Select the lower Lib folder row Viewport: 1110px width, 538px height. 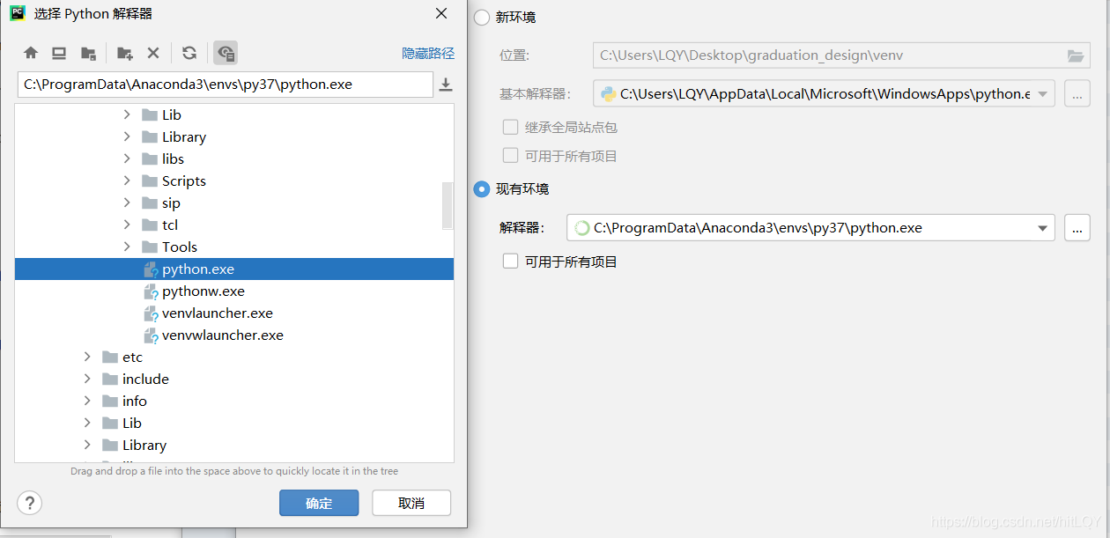[x=234, y=423]
